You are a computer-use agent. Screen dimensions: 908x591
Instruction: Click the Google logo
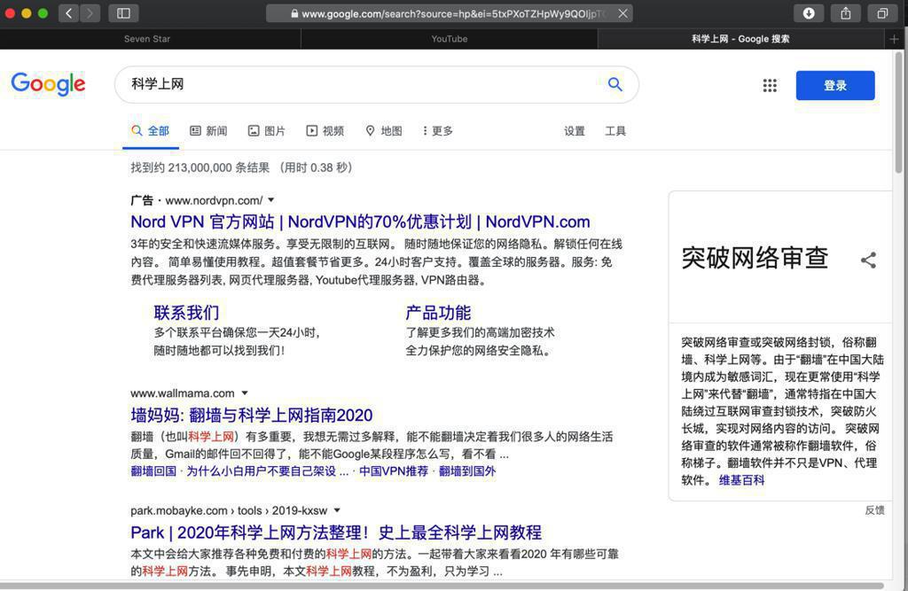(x=48, y=84)
